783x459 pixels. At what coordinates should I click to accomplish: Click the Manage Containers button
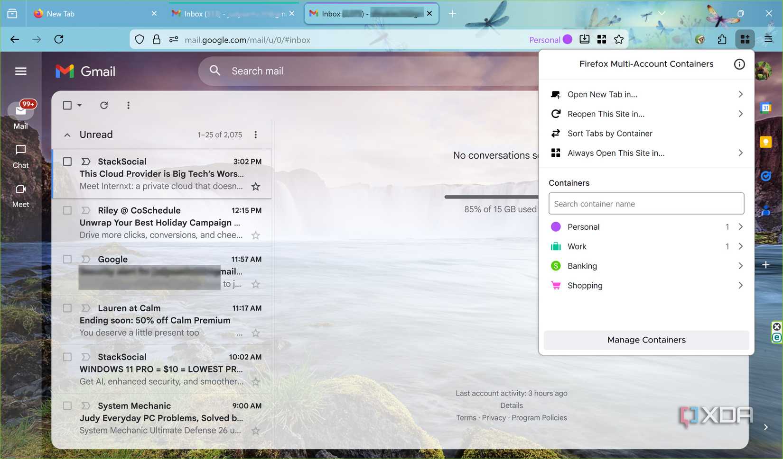pyautogui.click(x=646, y=340)
